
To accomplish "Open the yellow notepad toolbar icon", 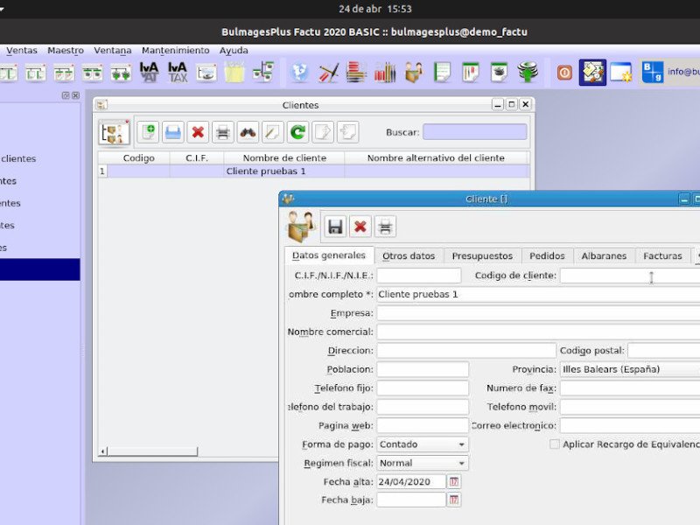I will click(234, 72).
